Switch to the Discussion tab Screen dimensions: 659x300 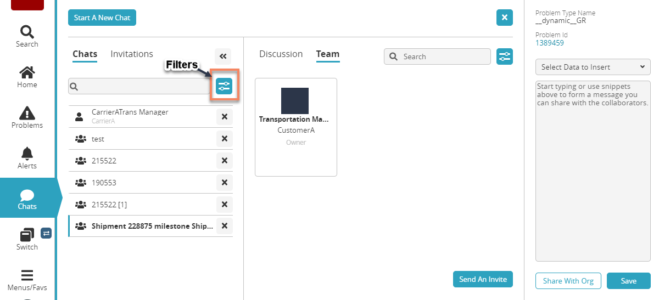(x=281, y=54)
